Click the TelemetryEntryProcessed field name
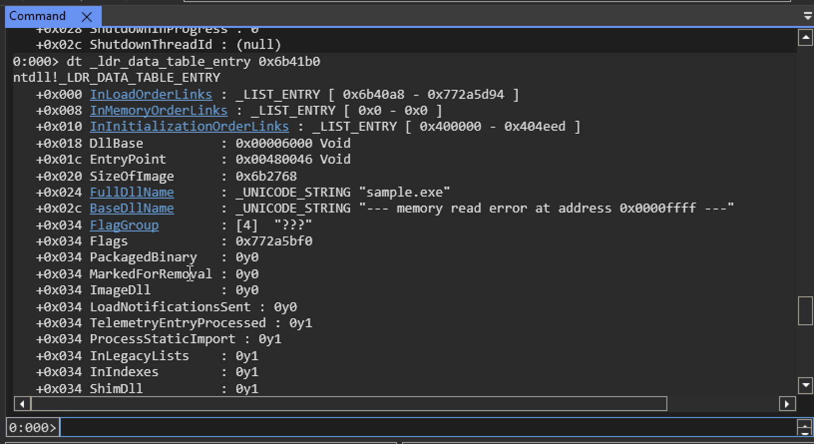 coord(178,323)
